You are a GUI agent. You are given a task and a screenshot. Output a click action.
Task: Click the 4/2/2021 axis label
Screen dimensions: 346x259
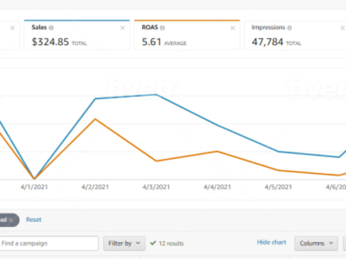[95, 187]
